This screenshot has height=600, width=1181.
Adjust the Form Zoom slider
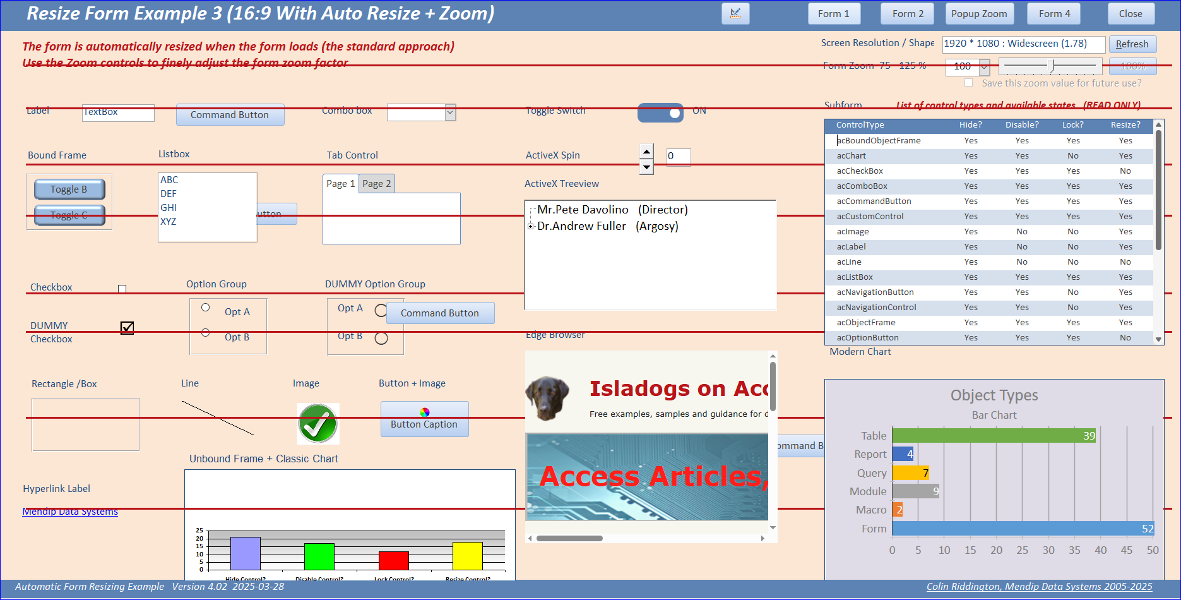pyautogui.click(x=1052, y=66)
